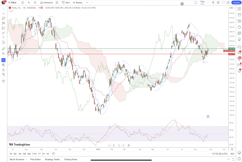Click the Alert button in top toolbar
Image resolution: width=242 pixels, height=162 pixels.
point(66,3)
